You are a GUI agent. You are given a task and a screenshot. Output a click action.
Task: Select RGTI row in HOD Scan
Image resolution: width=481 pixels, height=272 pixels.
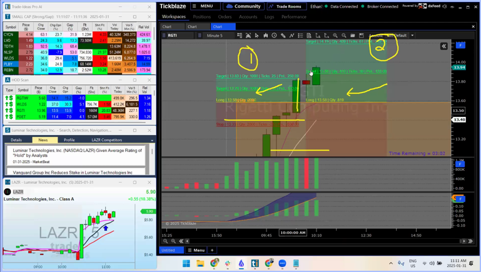[x=78, y=111]
